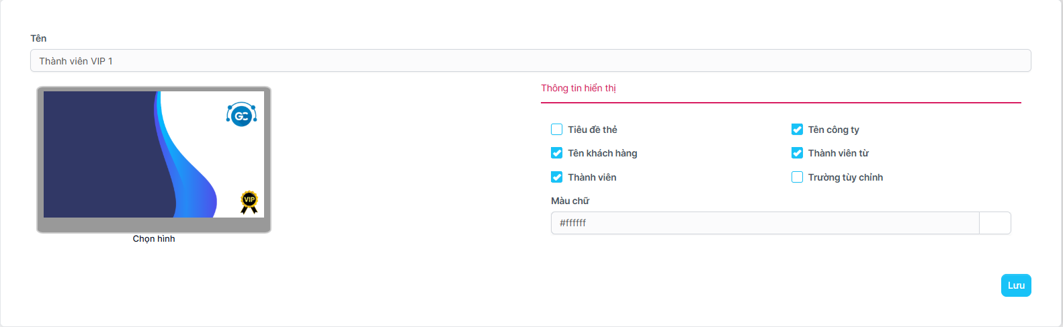Disable the Tên công ty checkbox
This screenshot has height=327, width=1063.
click(x=797, y=130)
